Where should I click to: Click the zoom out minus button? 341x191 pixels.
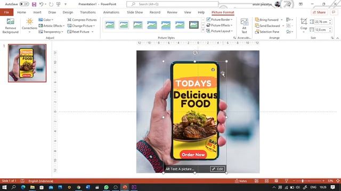[294, 181]
